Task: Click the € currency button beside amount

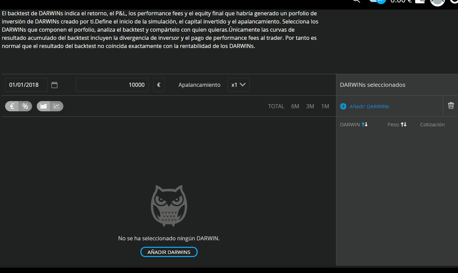Action: click(x=159, y=85)
